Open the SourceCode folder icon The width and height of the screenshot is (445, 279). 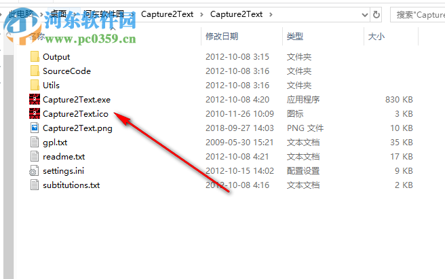(x=35, y=71)
